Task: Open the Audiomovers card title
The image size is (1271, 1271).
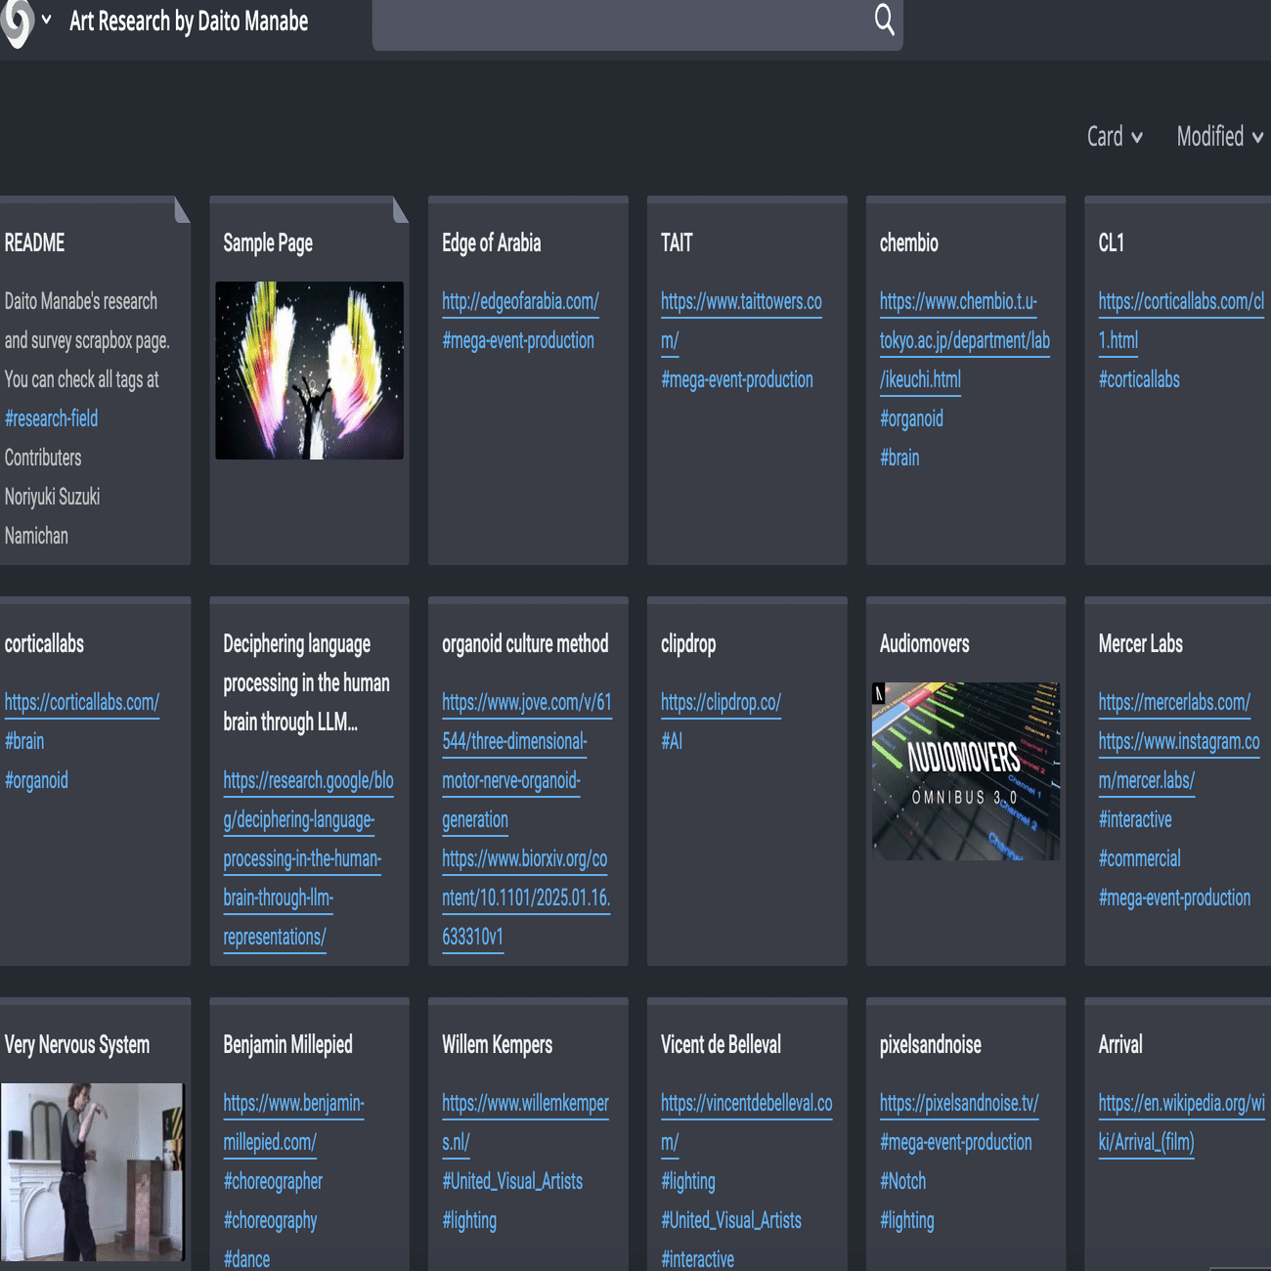Action: pos(925,643)
